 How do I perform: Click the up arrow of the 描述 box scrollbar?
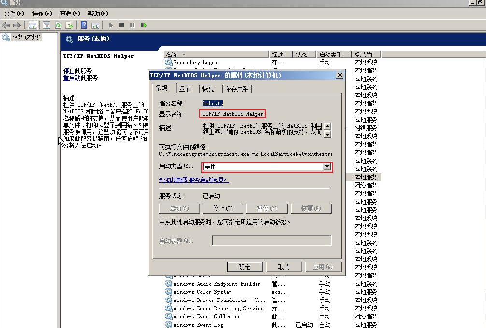pyautogui.click(x=328, y=126)
